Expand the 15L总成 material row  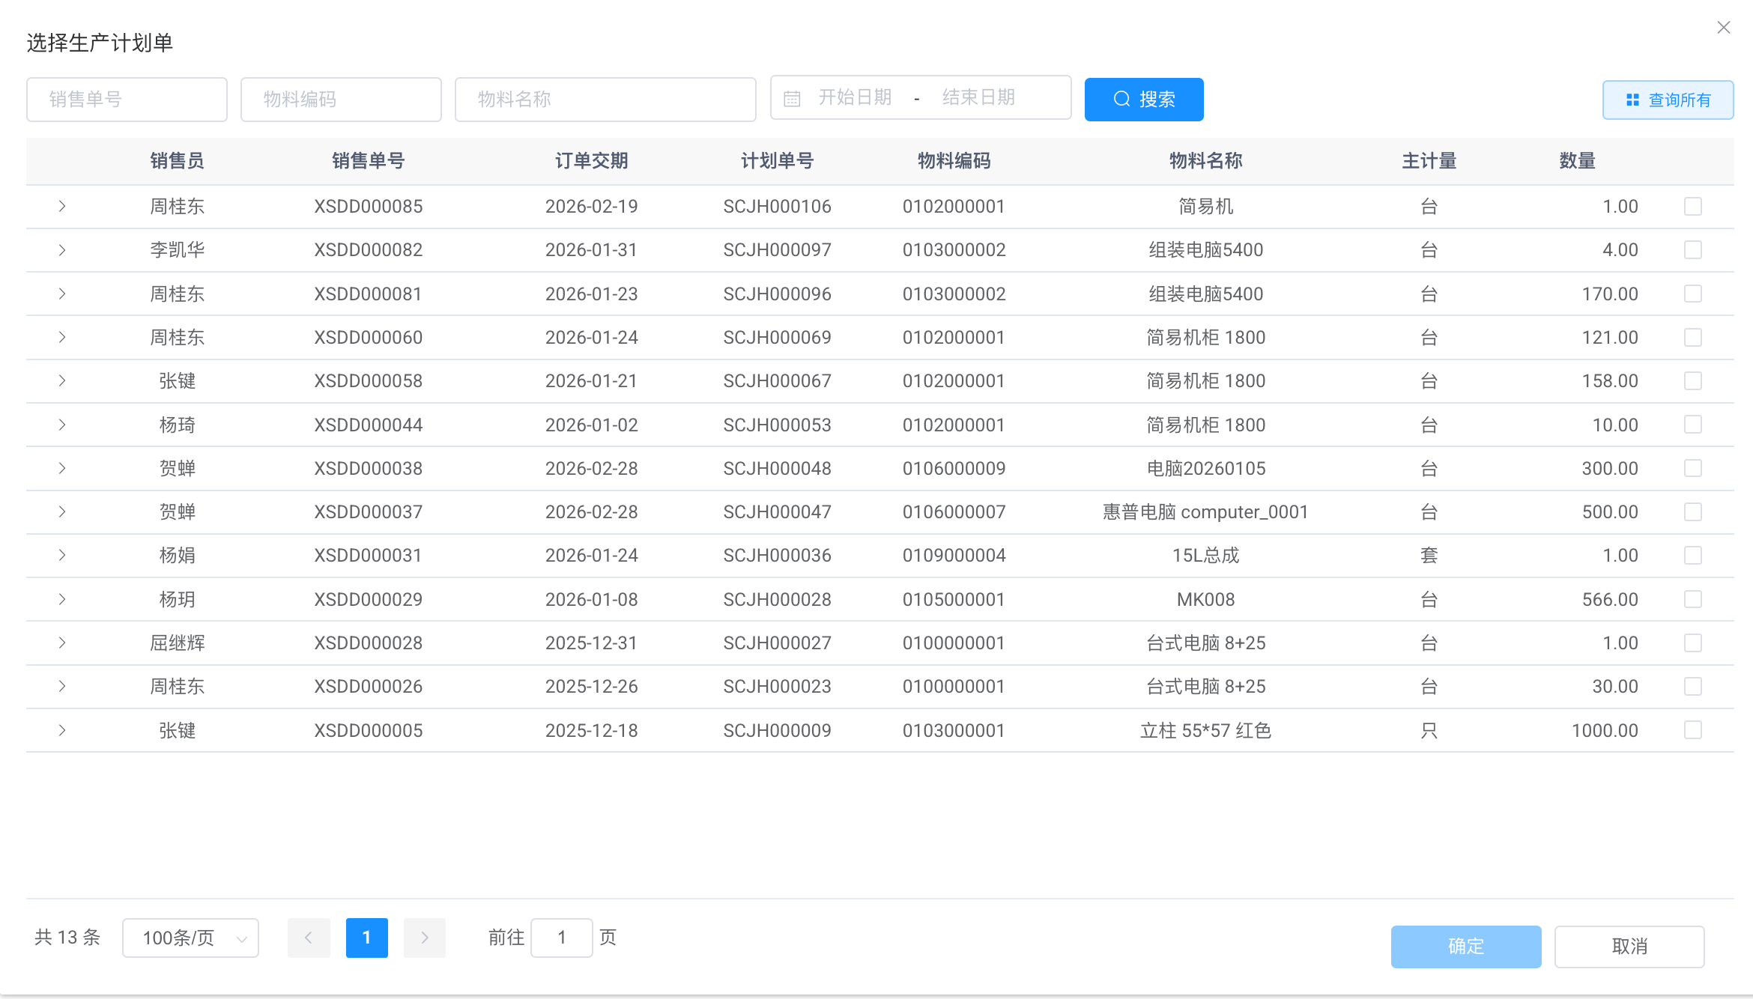[62, 555]
